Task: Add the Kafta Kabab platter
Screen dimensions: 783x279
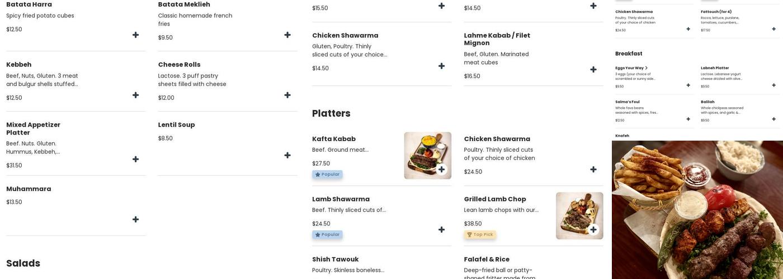Action: [441, 170]
